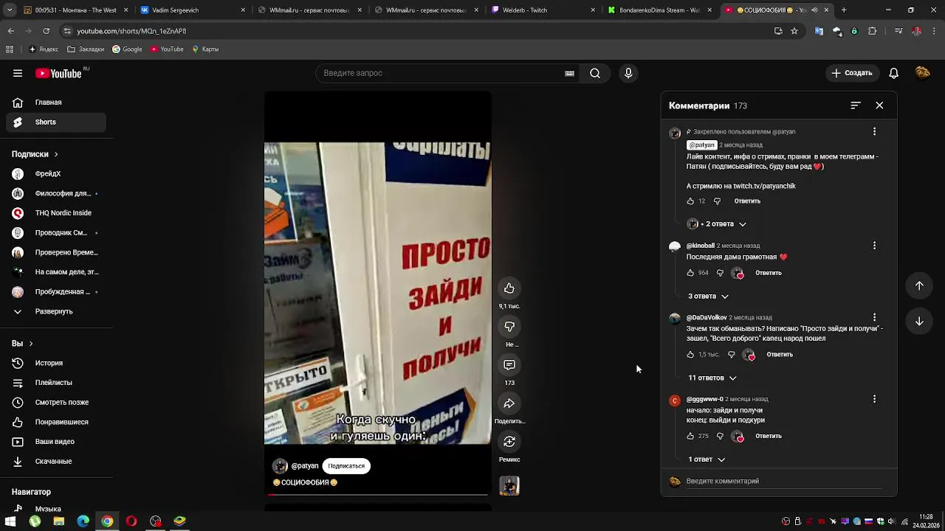The height and width of the screenshot is (531, 945).
Task: Dislike the pinned @patyan comment
Action: (717, 201)
